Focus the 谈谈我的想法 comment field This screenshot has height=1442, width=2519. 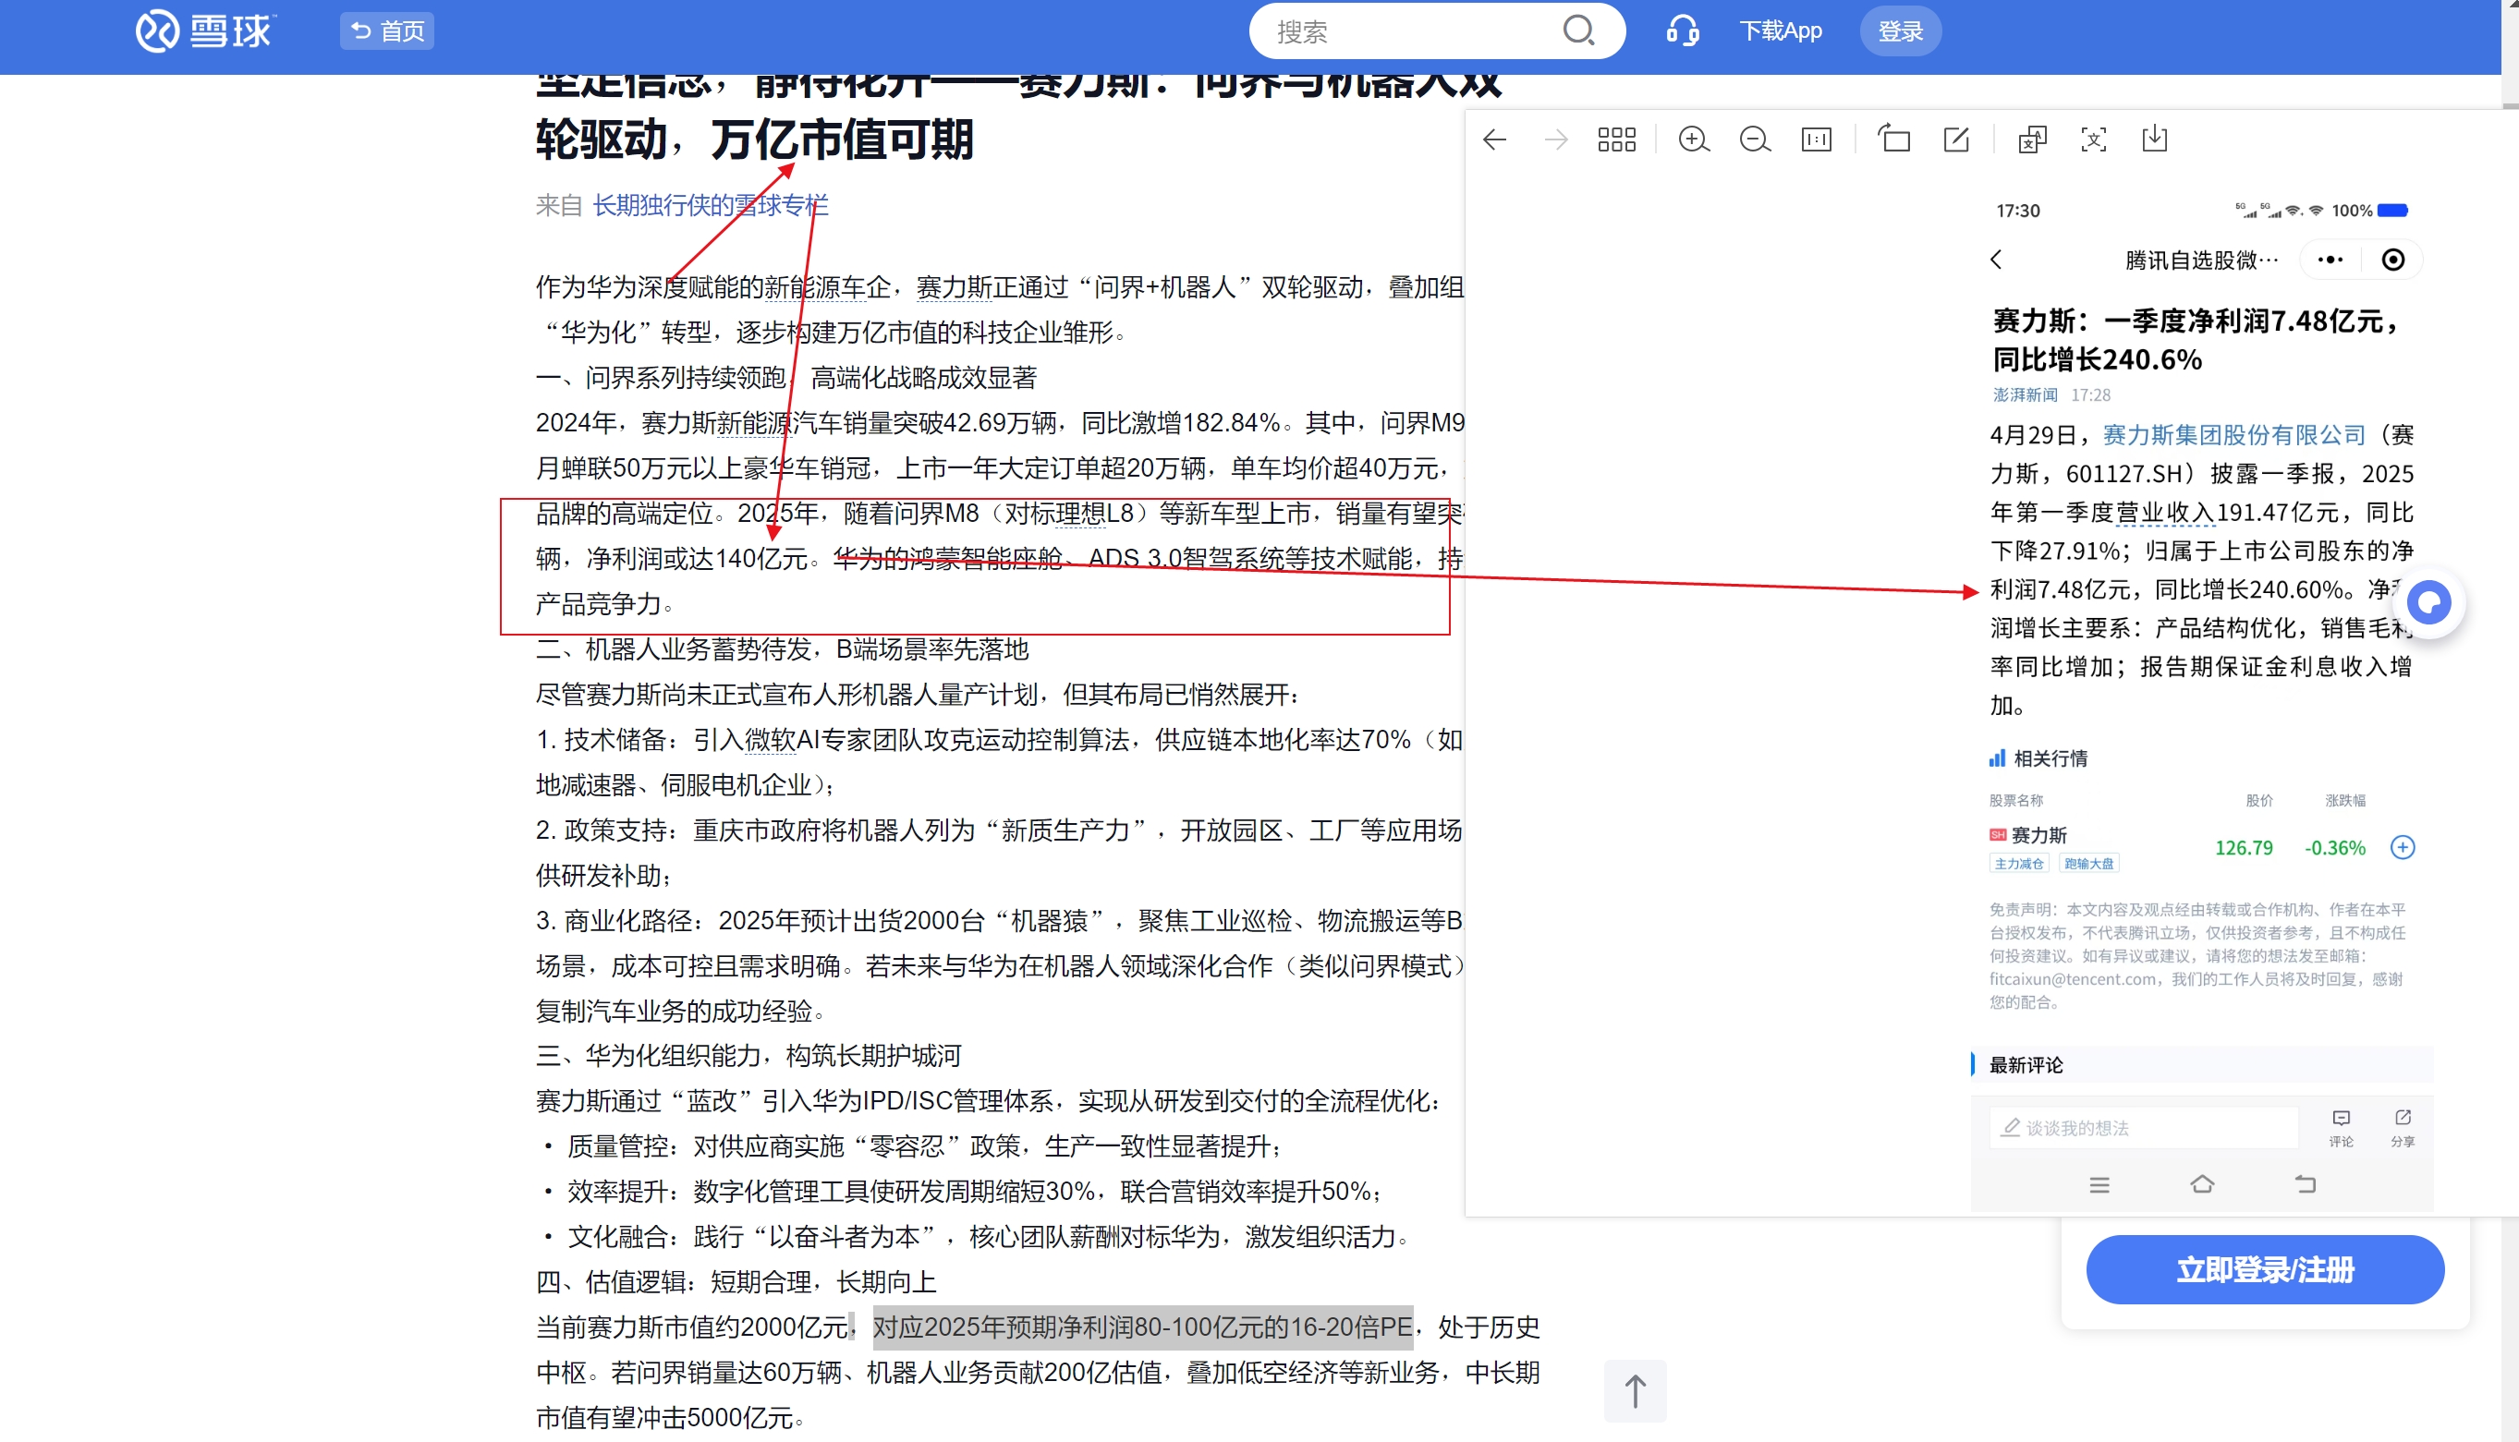click(x=2146, y=1127)
